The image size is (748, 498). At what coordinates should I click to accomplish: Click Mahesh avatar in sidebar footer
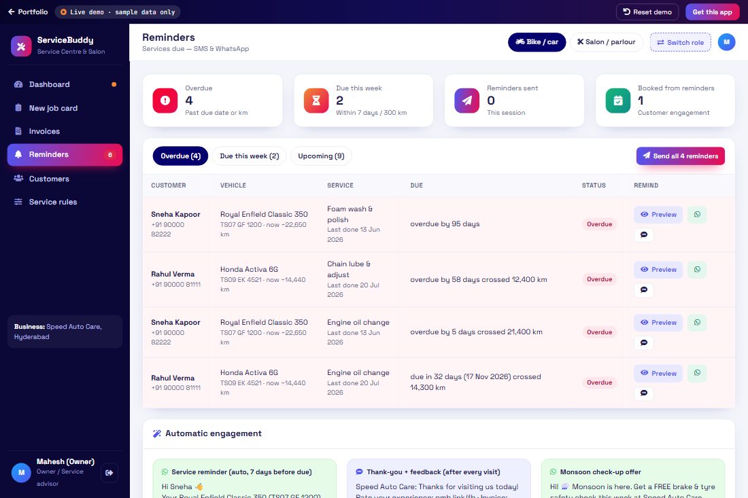21,473
